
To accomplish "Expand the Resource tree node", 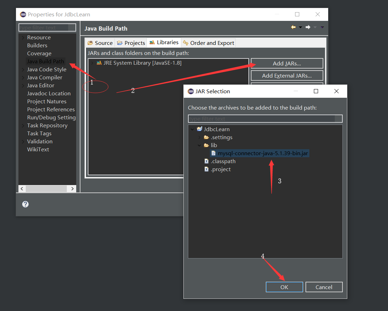I will point(23,38).
